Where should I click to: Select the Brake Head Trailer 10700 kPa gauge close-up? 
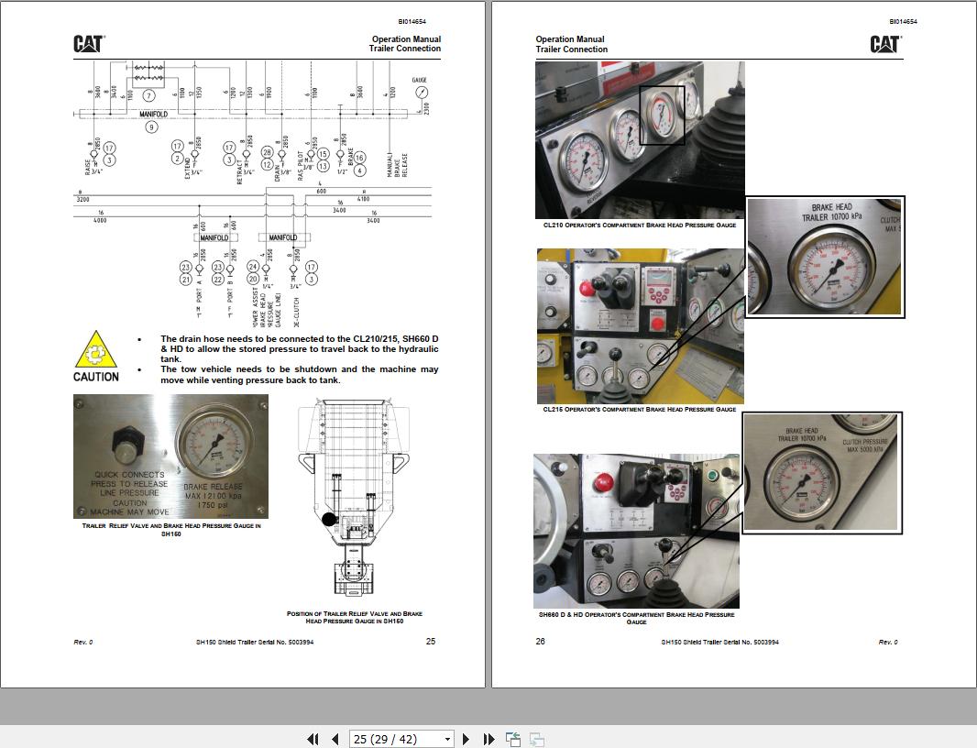pos(824,257)
